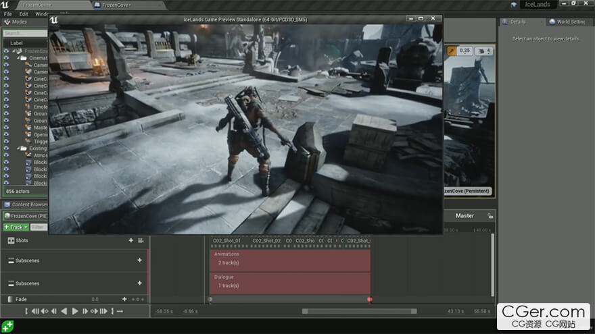
Task: Toggle visibility of Cinemat folder row
Action: tap(7, 58)
